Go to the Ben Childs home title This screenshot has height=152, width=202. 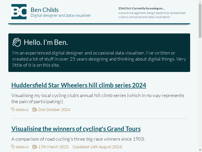coord(44,10)
